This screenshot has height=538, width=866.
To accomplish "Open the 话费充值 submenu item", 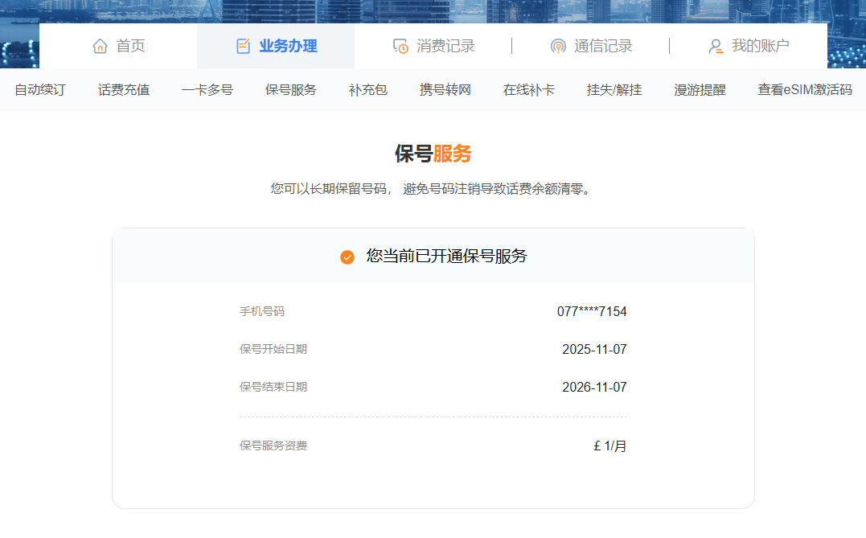I will coord(124,90).
